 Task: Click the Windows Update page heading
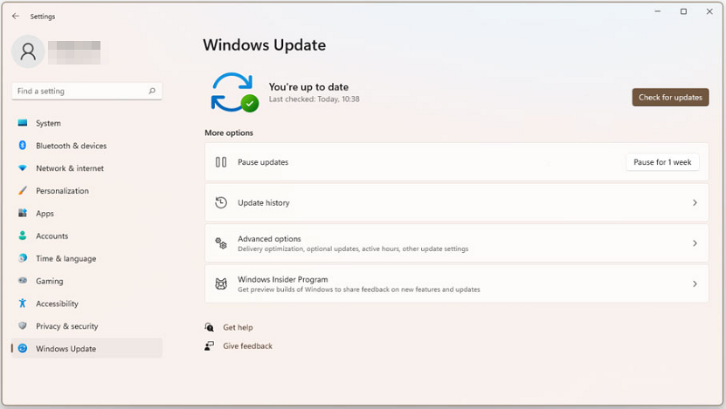click(x=265, y=44)
